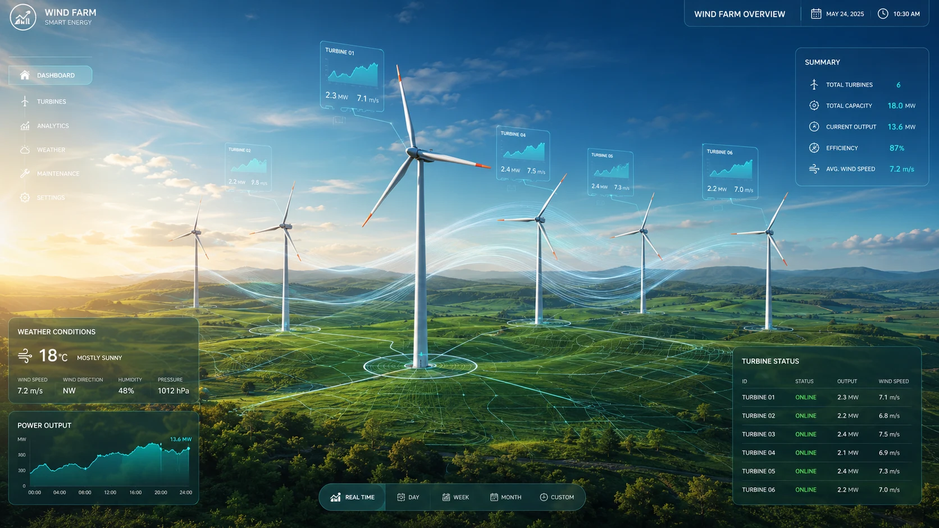
Task: Open the Turbine 06 floating data card
Action: (730, 172)
